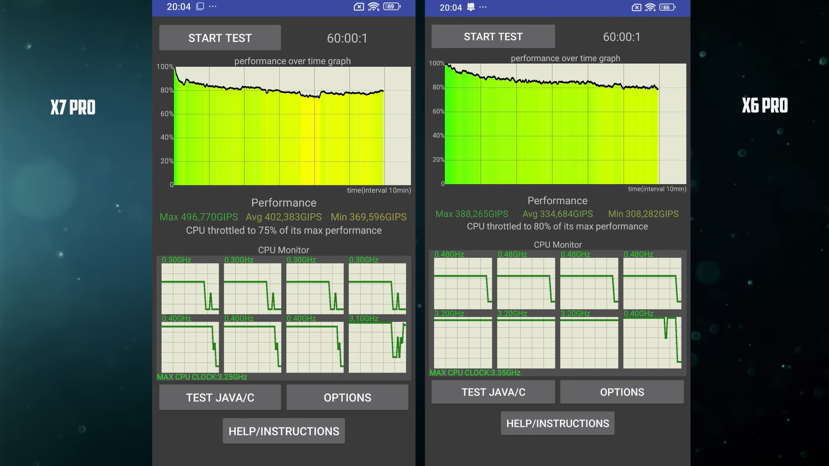Tap the three-dots status icon on X7 Pro
Screen dimensions: 829x466
(x=212, y=6)
